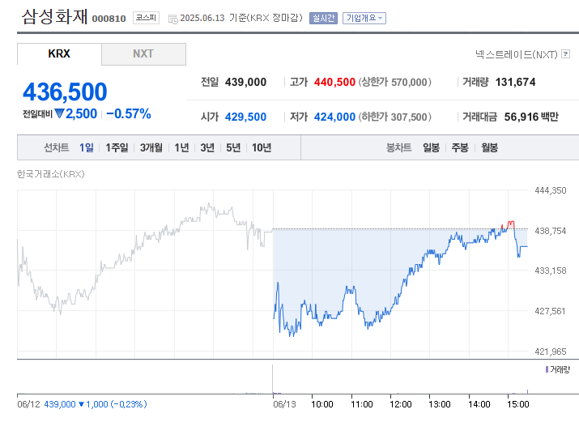Click the 실시간 badge button

tap(323, 18)
